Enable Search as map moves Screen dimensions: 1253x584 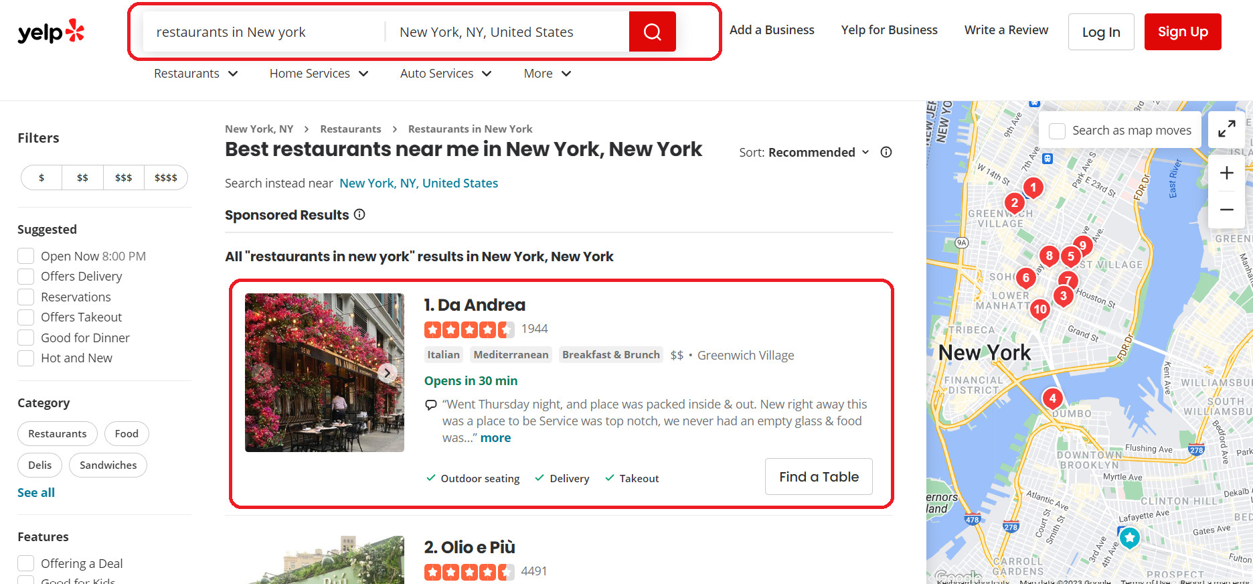pos(1057,131)
